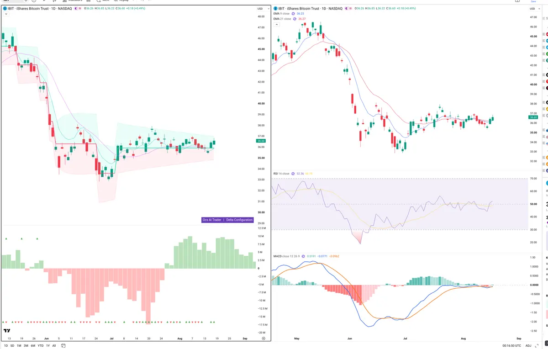Select the 1Y time range
The width and height of the screenshot is (548, 349).
48,346
